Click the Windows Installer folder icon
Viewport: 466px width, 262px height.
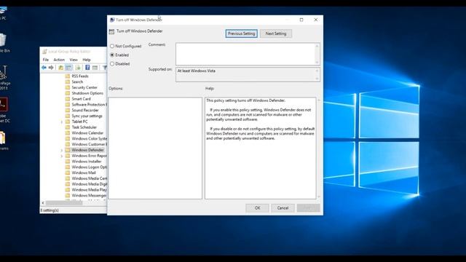coord(68,162)
